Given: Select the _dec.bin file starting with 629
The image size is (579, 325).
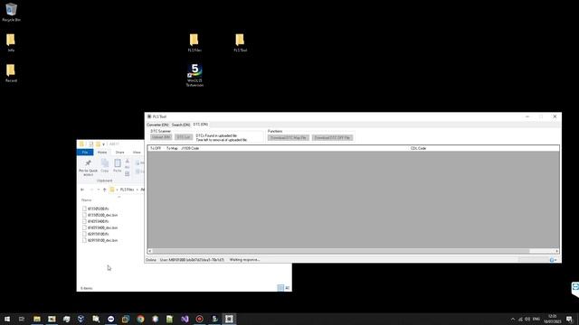Looking at the screenshot, I should point(102,240).
